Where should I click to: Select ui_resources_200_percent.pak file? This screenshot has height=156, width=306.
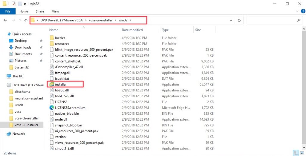pos(76,131)
